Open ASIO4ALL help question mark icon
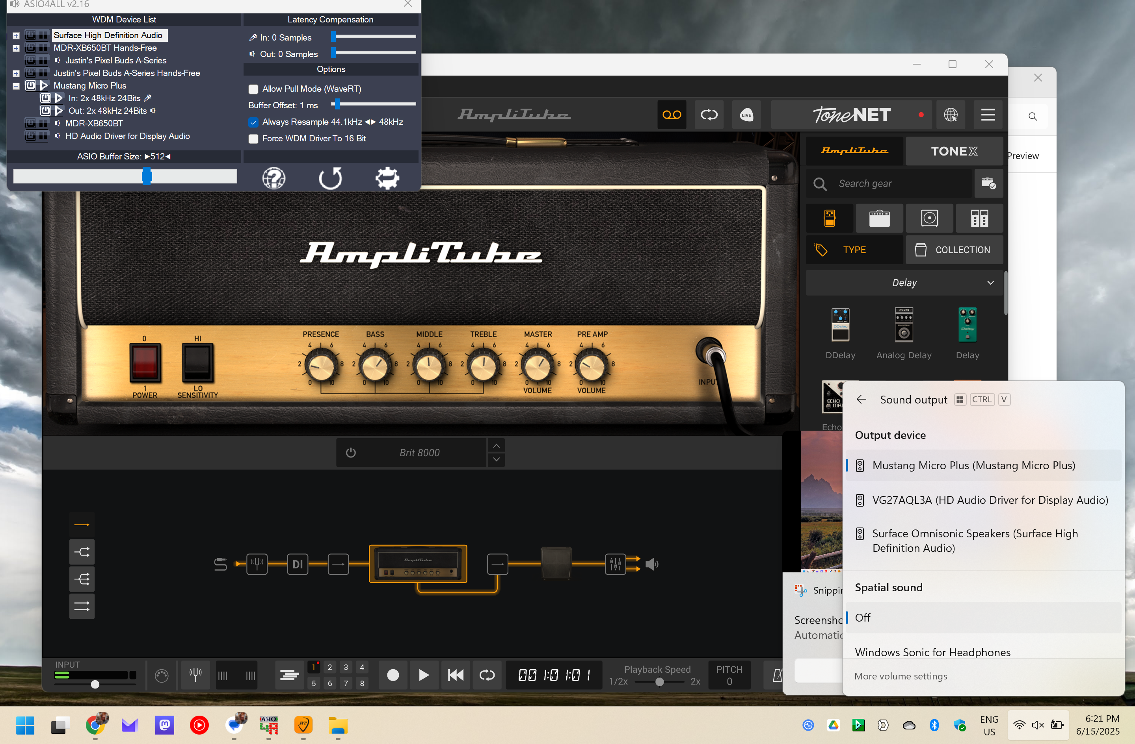The image size is (1135, 744). point(274,178)
